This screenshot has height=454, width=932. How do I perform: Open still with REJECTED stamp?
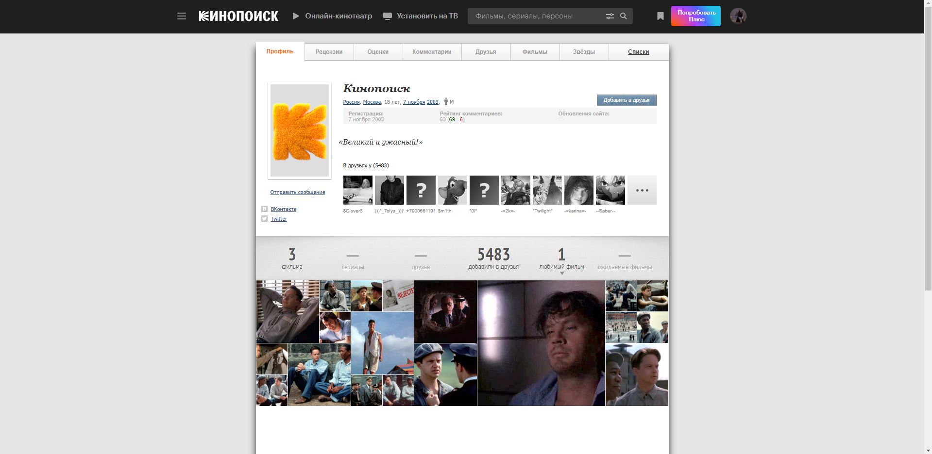[x=398, y=296]
